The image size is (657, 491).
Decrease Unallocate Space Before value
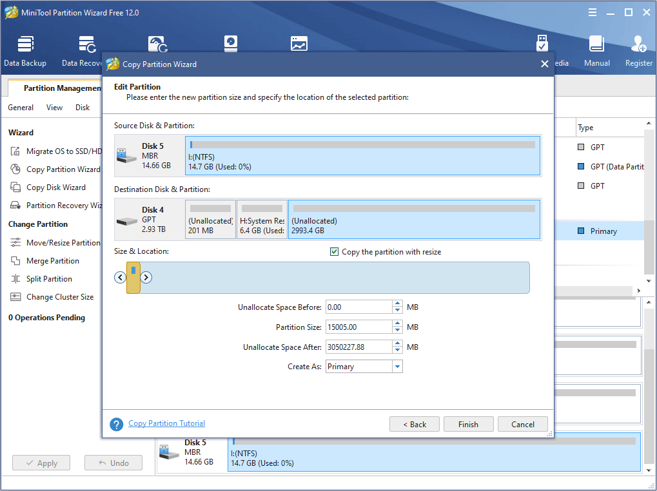coord(397,310)
